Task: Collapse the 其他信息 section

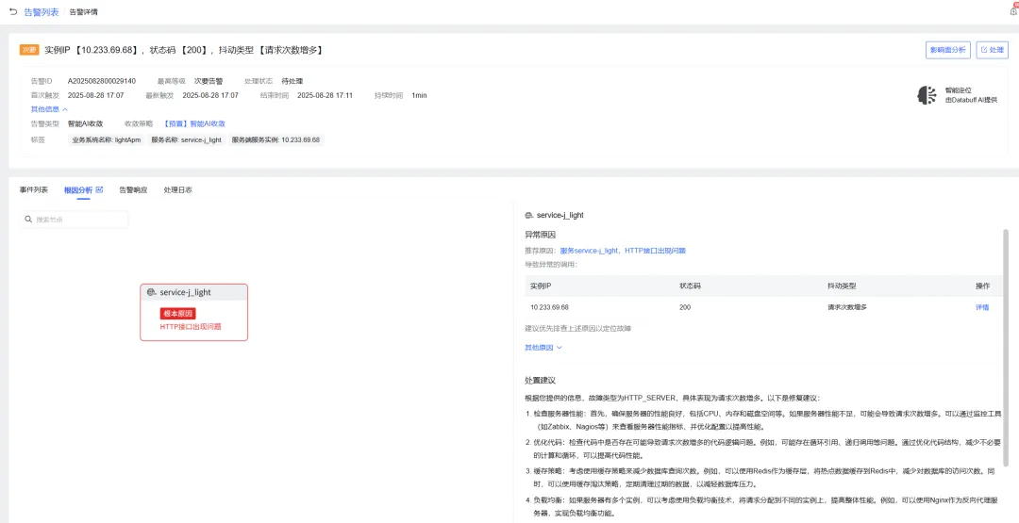Action: (49, 109)
